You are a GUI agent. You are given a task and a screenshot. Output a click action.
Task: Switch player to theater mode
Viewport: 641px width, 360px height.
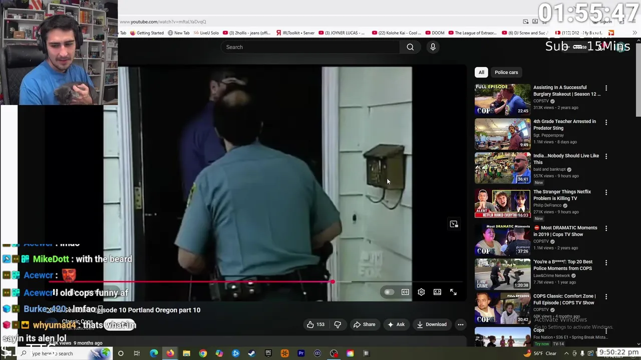(x=437, y=292)
